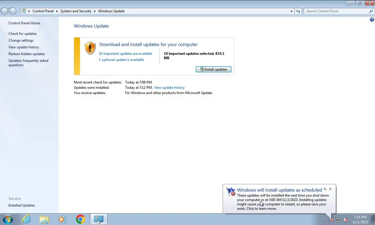This screenshot has height=225, width=375.
Task: Open Internet Explorer from the taskbar
Action: 26,219
